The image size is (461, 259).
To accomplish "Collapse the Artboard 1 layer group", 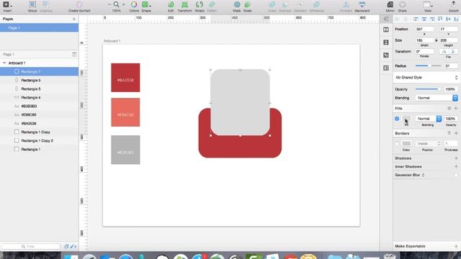I will [x=4, y=63].
